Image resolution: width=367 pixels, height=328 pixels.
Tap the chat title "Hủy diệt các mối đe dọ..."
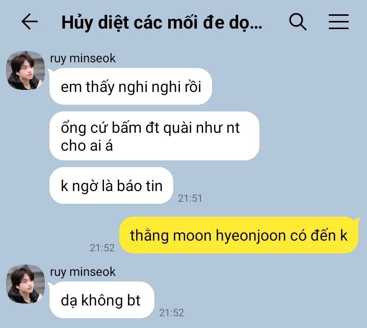(x=162, y=23)
